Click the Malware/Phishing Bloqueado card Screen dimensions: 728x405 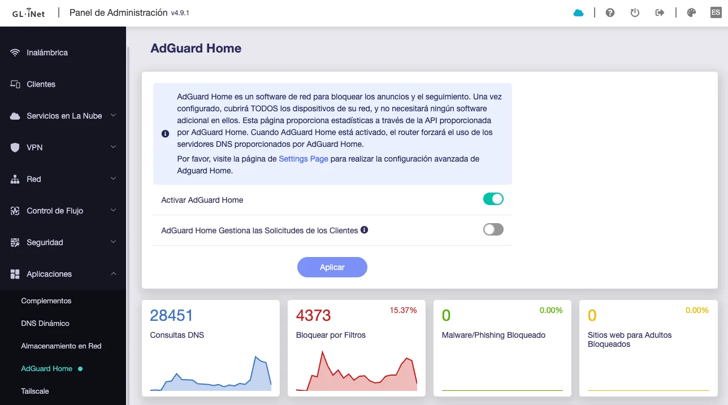tap(502, 348)
